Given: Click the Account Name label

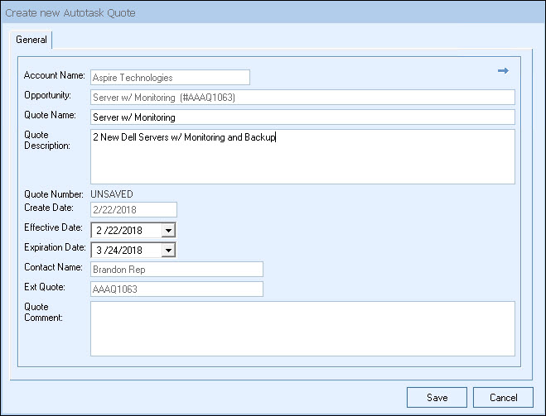Looking at the screenshot, I should (55, 75).
